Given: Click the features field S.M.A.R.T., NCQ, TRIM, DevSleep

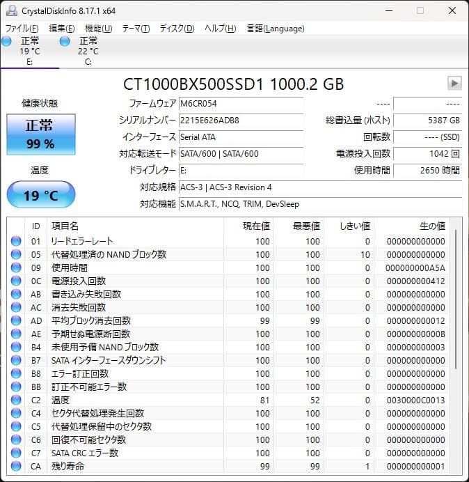Looking at the screenshot, I should coord(320,204).
